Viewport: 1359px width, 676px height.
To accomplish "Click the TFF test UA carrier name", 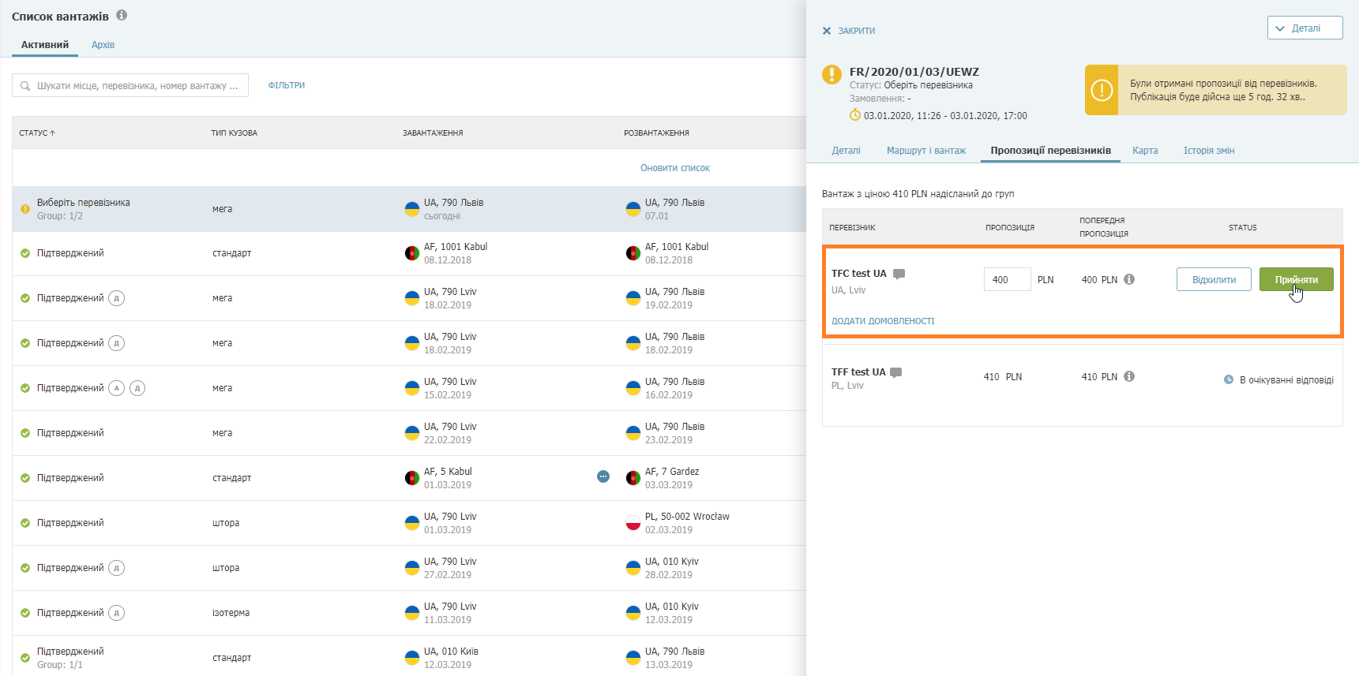I will coord(858,372).
